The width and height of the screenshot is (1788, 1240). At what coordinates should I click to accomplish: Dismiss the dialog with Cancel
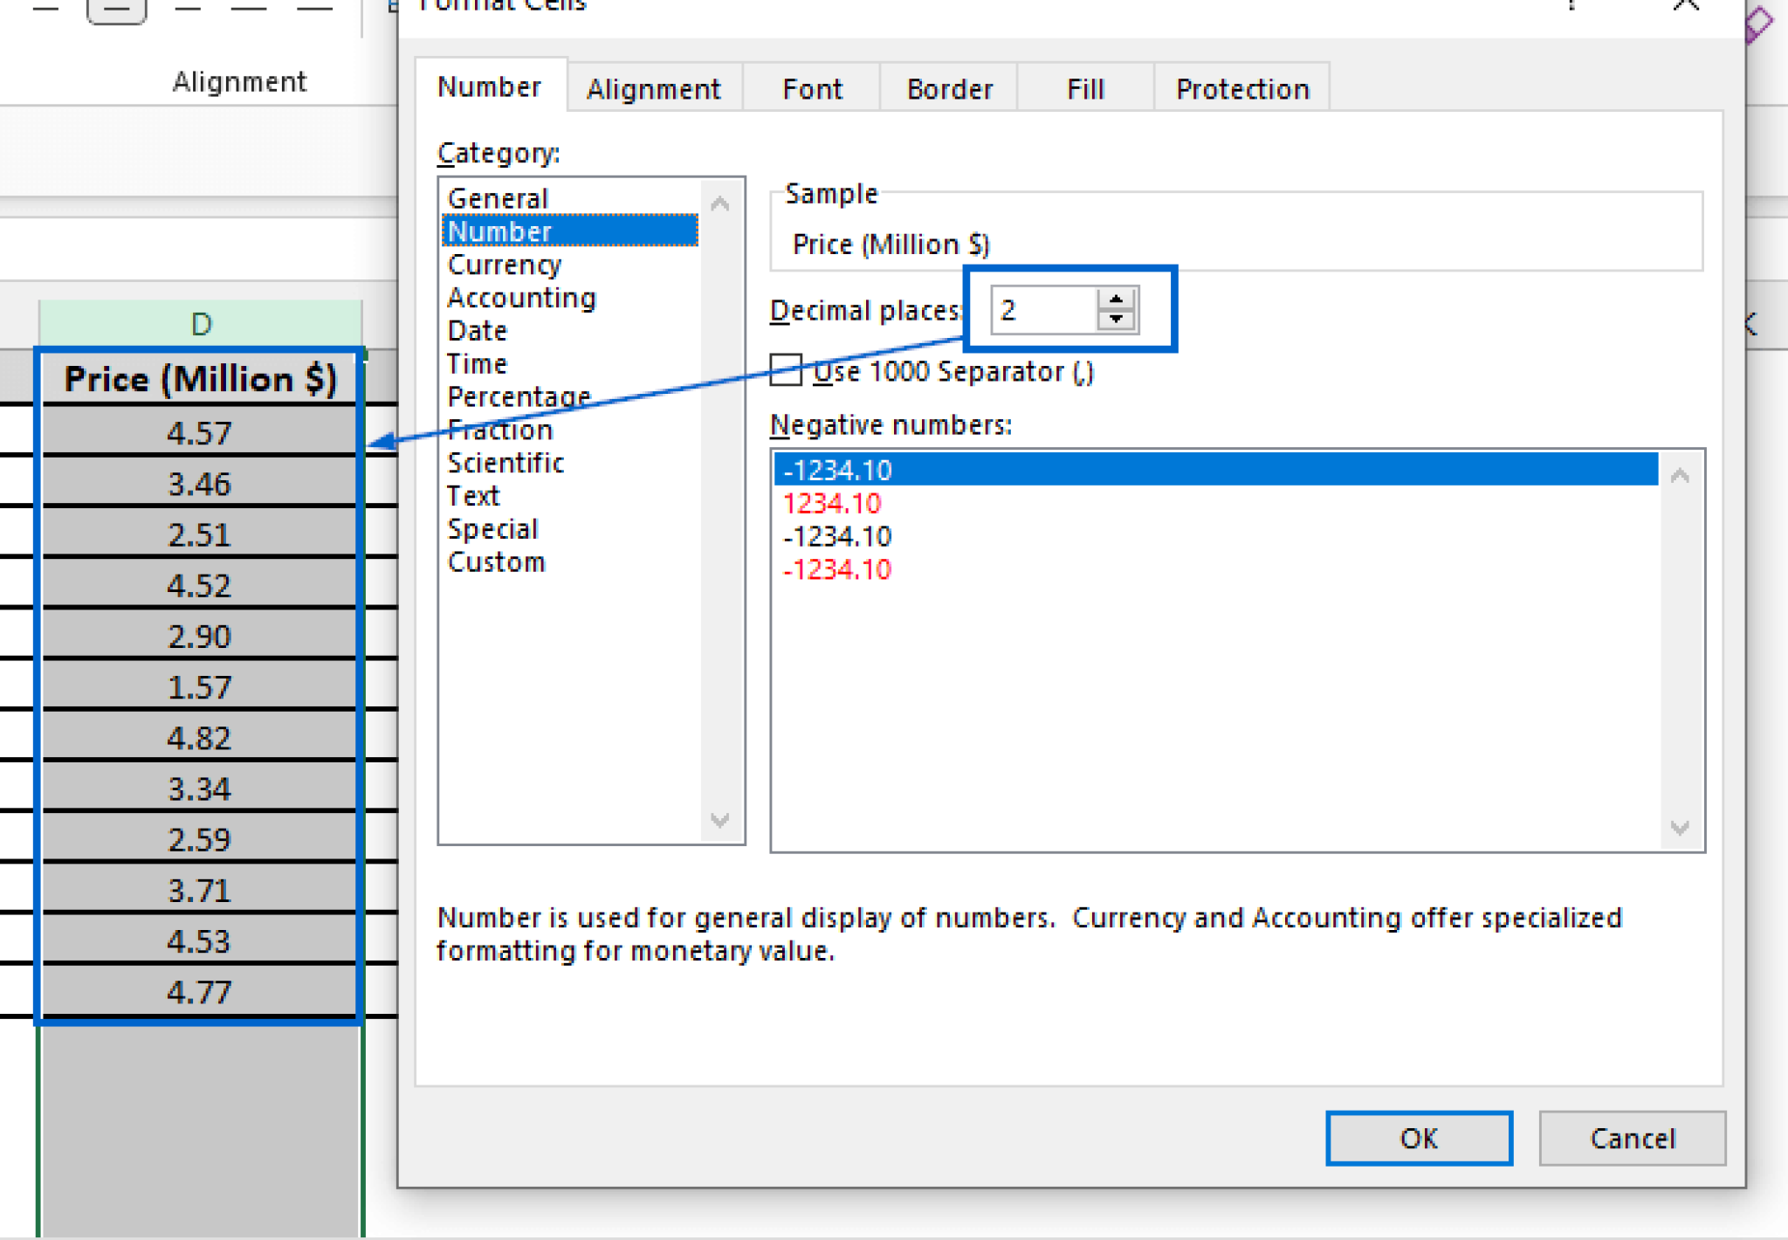click(x=1632, y=1138)
